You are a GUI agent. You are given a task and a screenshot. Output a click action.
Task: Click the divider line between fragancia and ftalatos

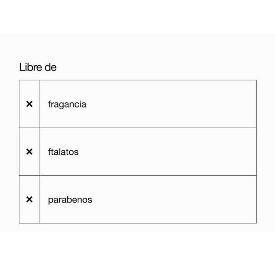coord(148,128)
